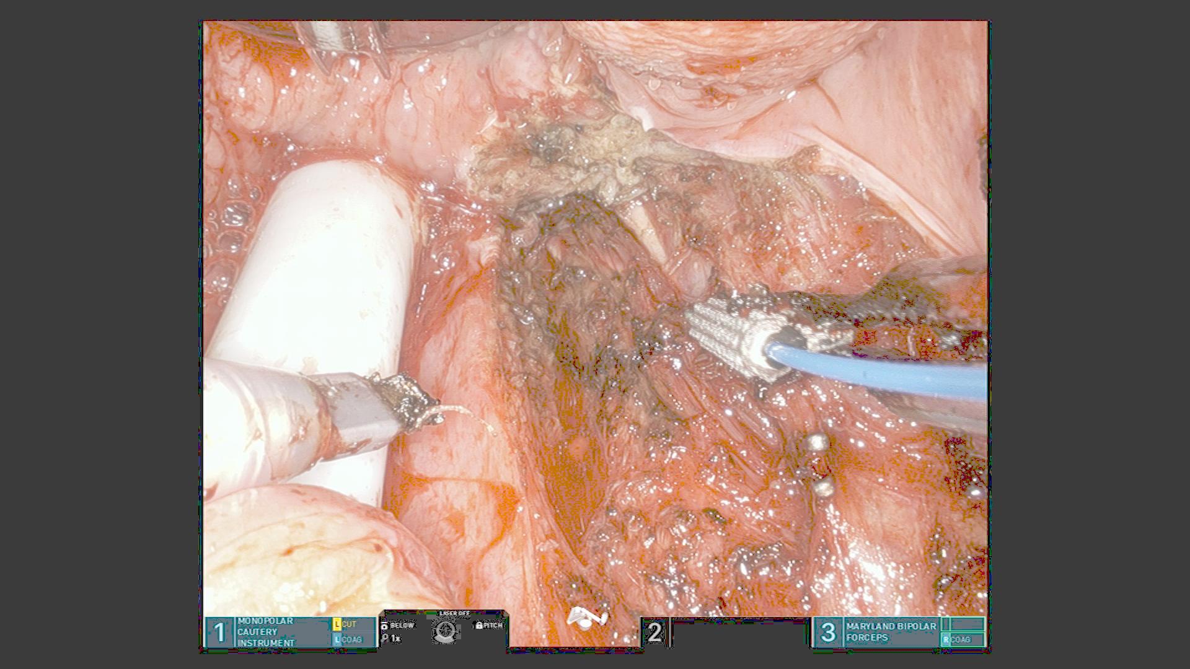This screenshot has height=669, width=1190.
Task: Select arm 2 number indicator
Action: click(654, 632)
